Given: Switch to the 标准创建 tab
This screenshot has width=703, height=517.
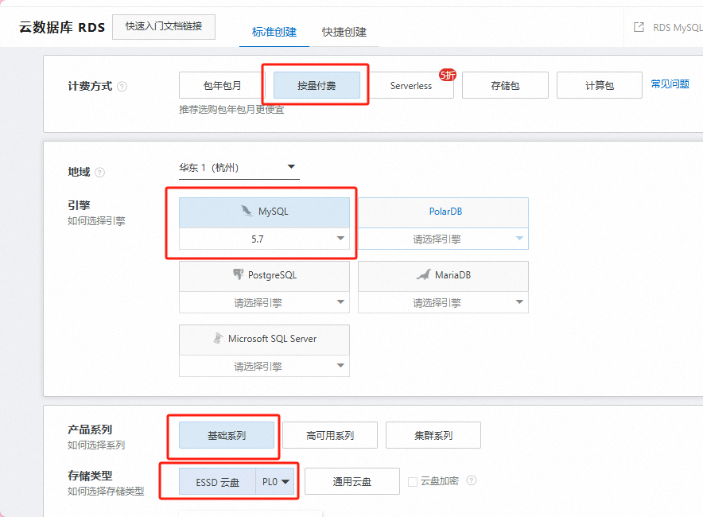Looking at the screenshot, I should [274, 32].
